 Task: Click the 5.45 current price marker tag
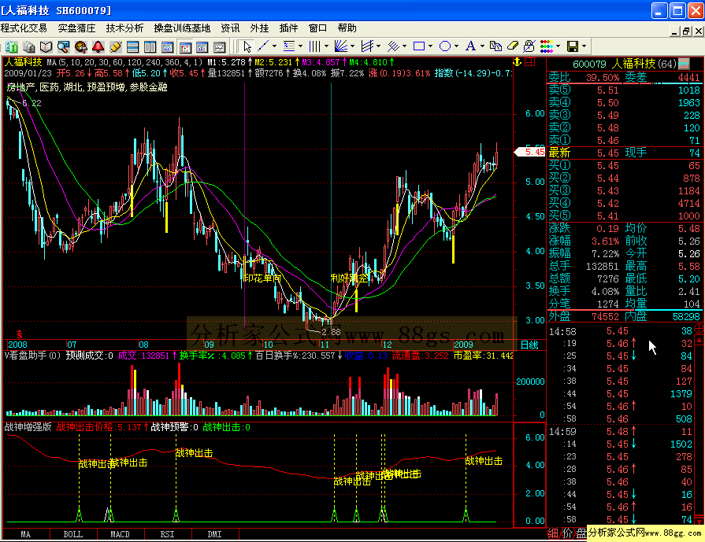pos(530,152)
